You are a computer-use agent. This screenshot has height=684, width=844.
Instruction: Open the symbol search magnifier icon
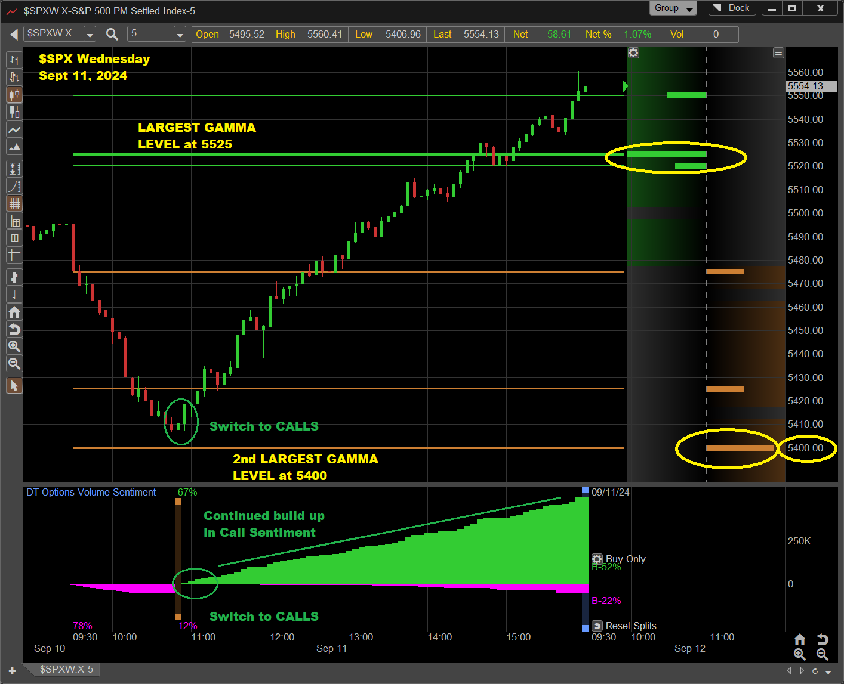click(x=112, y=34)
